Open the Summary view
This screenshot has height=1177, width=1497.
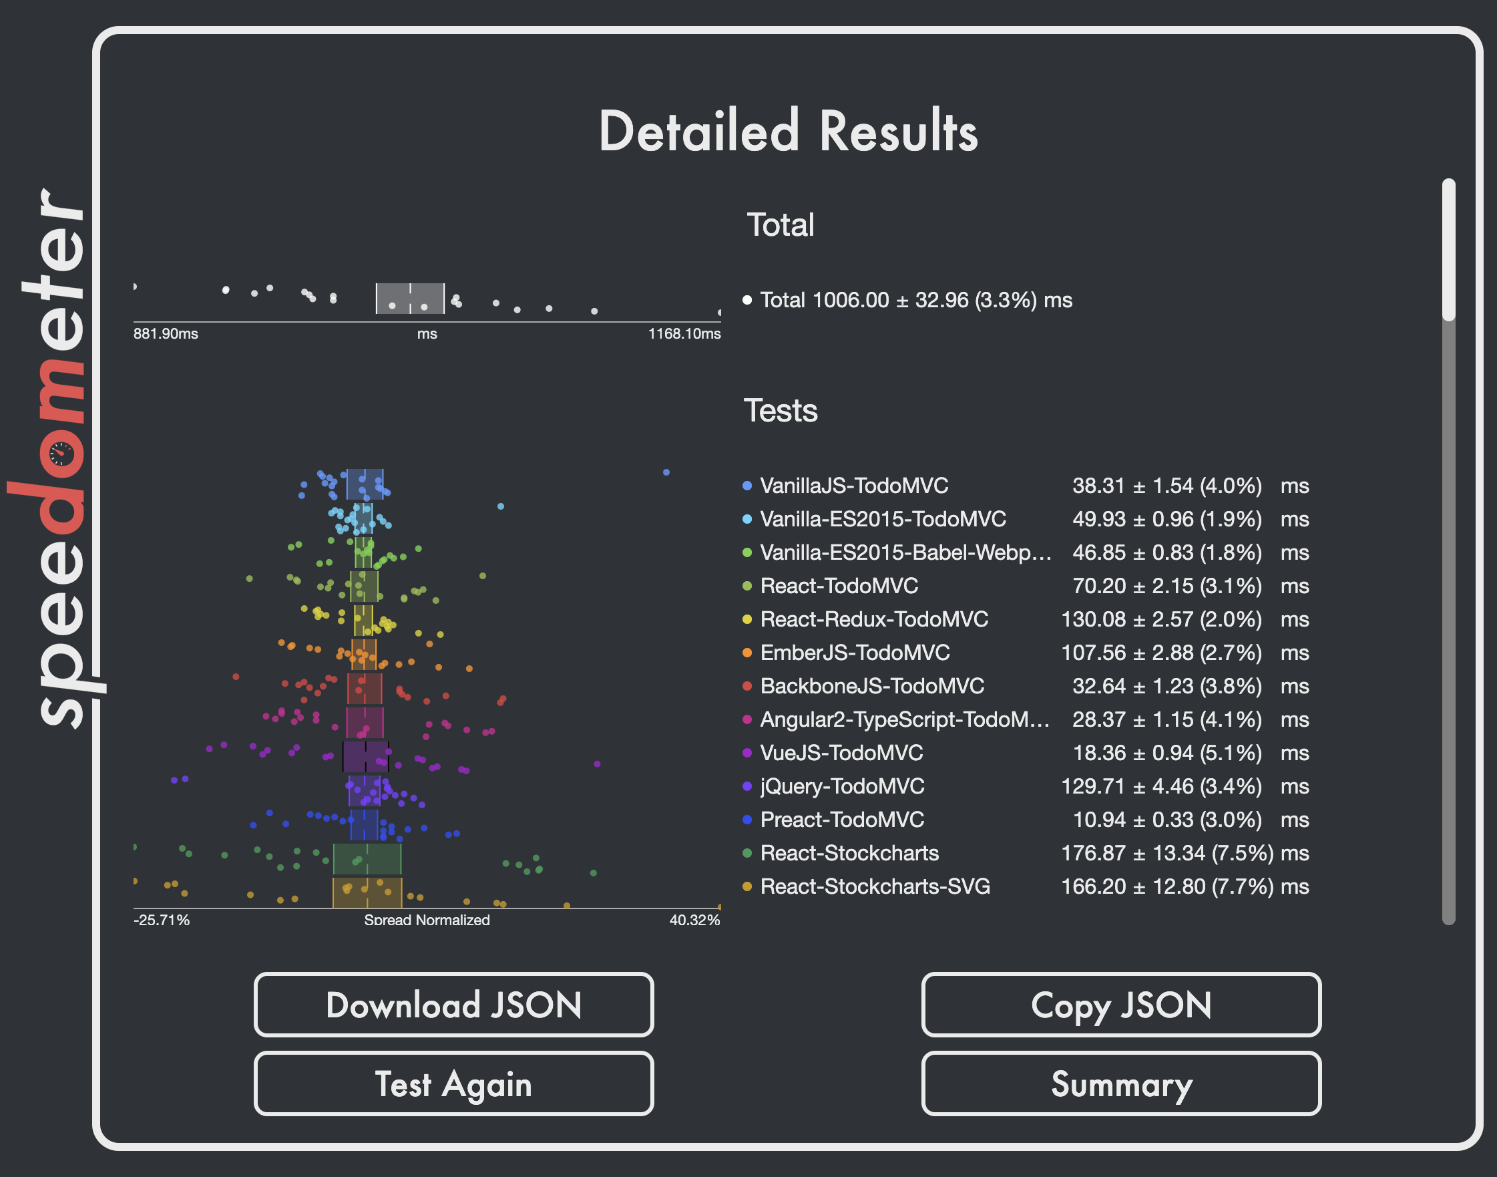tap(1121, 1083)
